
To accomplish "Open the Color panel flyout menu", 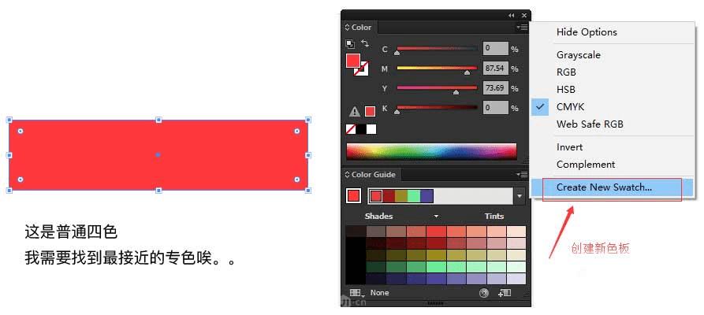I will pyautogui.click(x=522, y=28).
